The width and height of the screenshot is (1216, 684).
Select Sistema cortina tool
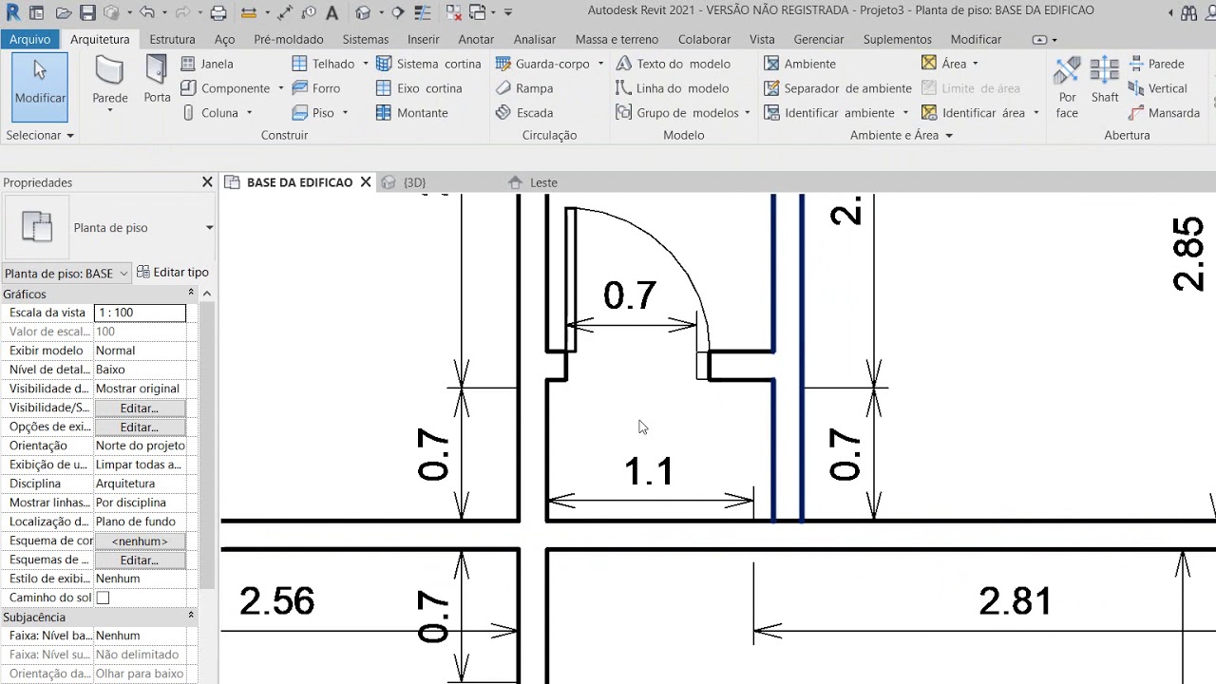(428, 64)
